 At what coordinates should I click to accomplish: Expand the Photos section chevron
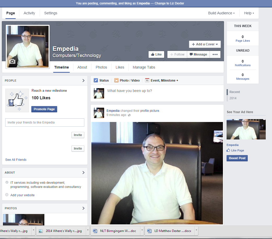pyautogui.click(x=84, y=208)
